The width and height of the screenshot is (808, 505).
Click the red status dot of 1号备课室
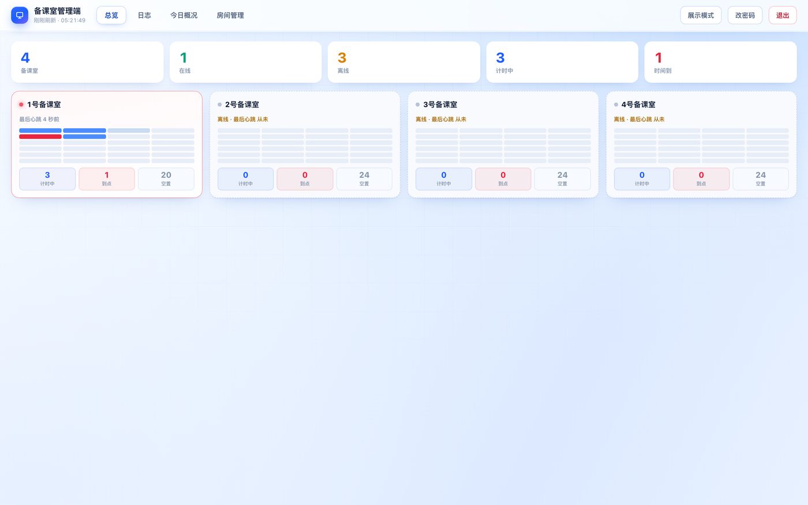point(21,104)
